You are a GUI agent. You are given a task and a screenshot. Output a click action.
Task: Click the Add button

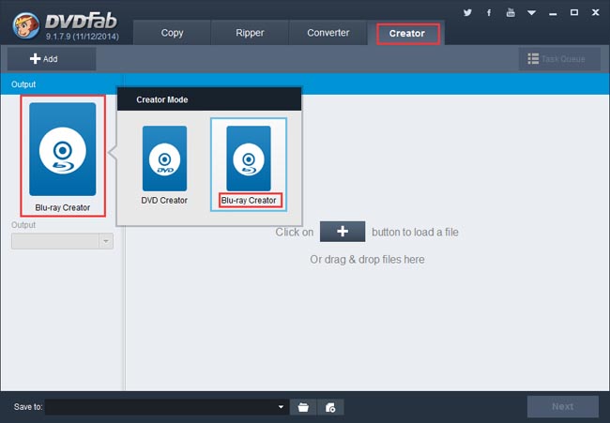pos(52,59)
